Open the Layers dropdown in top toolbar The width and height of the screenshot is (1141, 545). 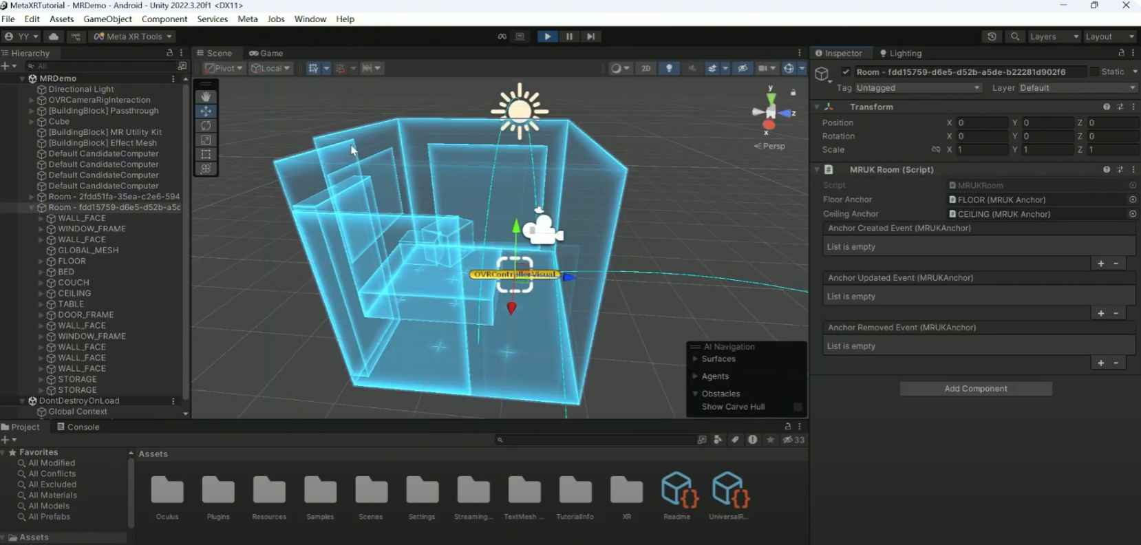[1053, 36]
